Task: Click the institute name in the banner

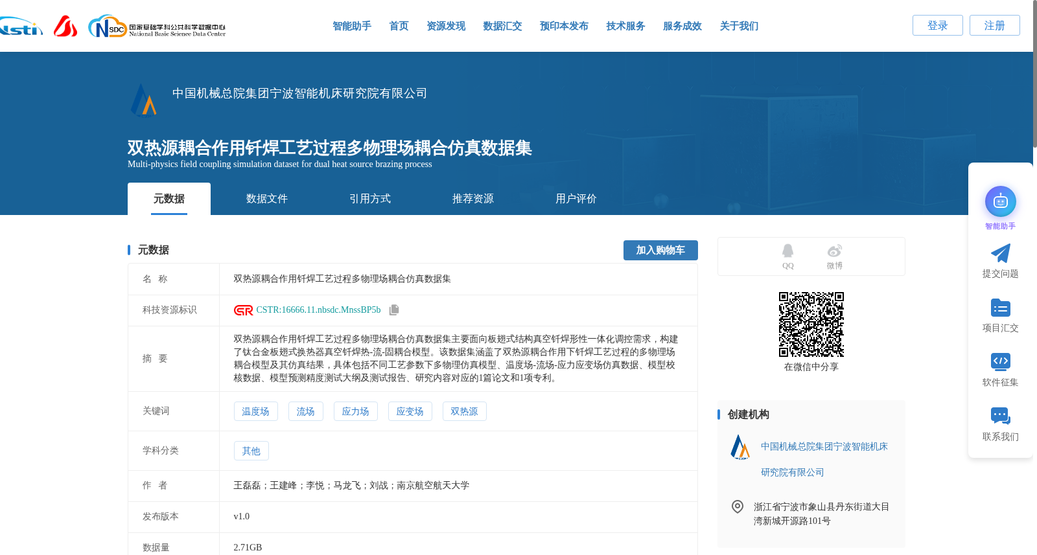Action: click(x=299, y=93)
